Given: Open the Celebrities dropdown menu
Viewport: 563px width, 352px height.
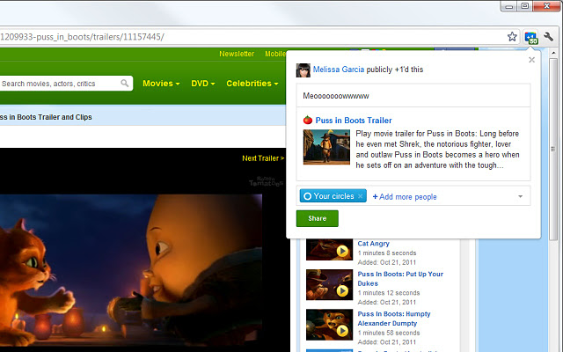Looking at the screenshot, I should (x=252, y=84).
